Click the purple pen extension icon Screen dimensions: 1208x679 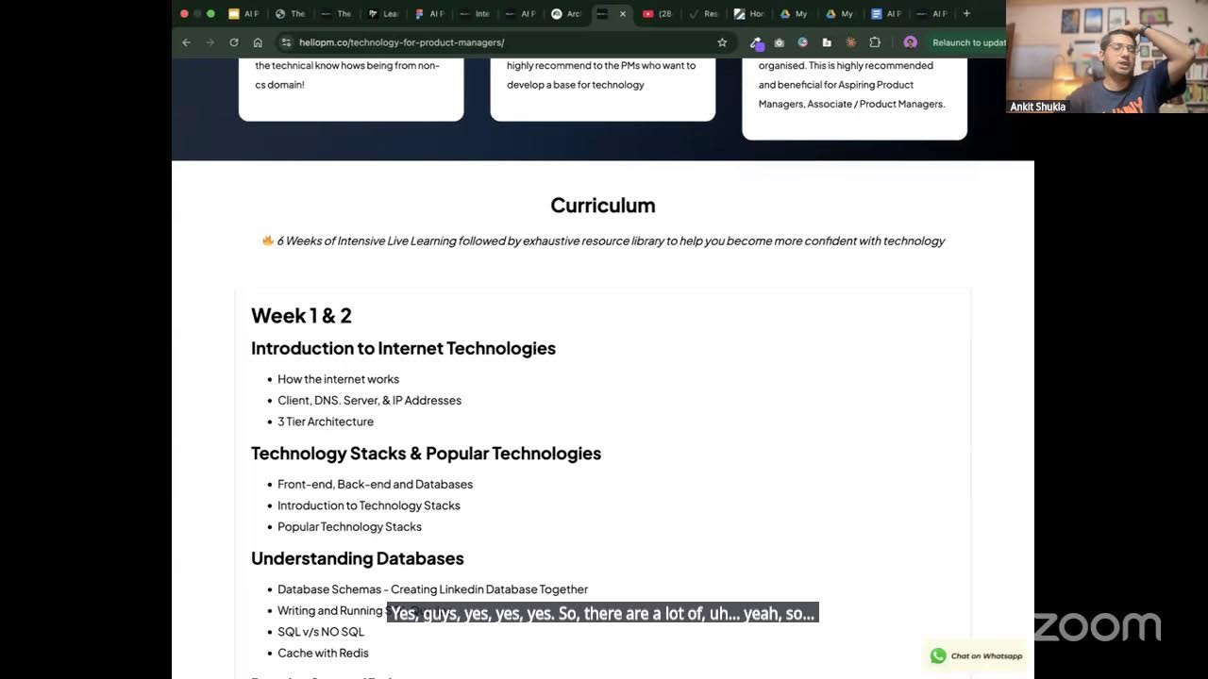756,42
